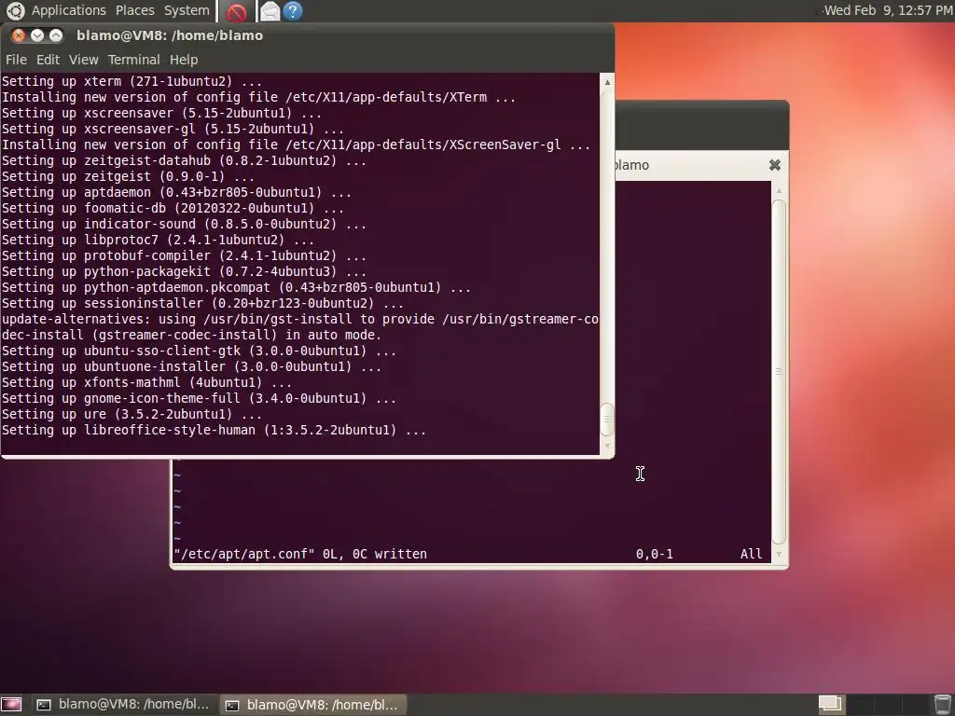Open the Applications menu
This screenshot has height=716, width=955.
click(x=68, y=10)
